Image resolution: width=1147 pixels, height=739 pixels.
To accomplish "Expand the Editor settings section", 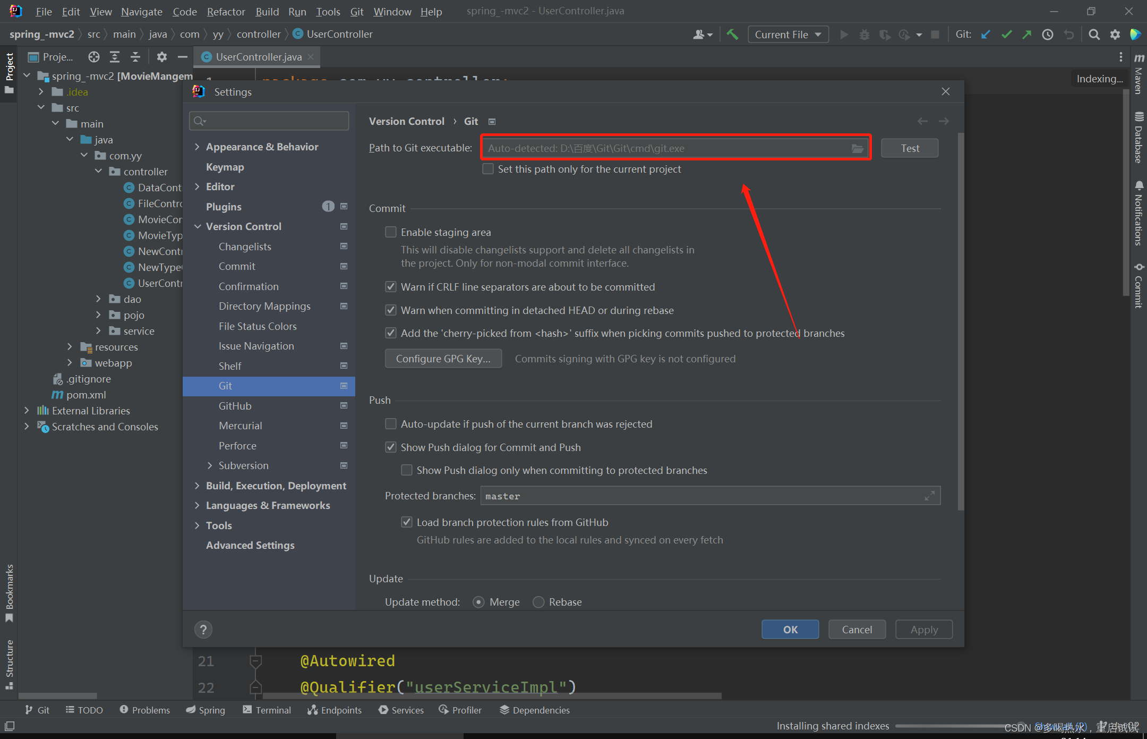I will point(197,186).
